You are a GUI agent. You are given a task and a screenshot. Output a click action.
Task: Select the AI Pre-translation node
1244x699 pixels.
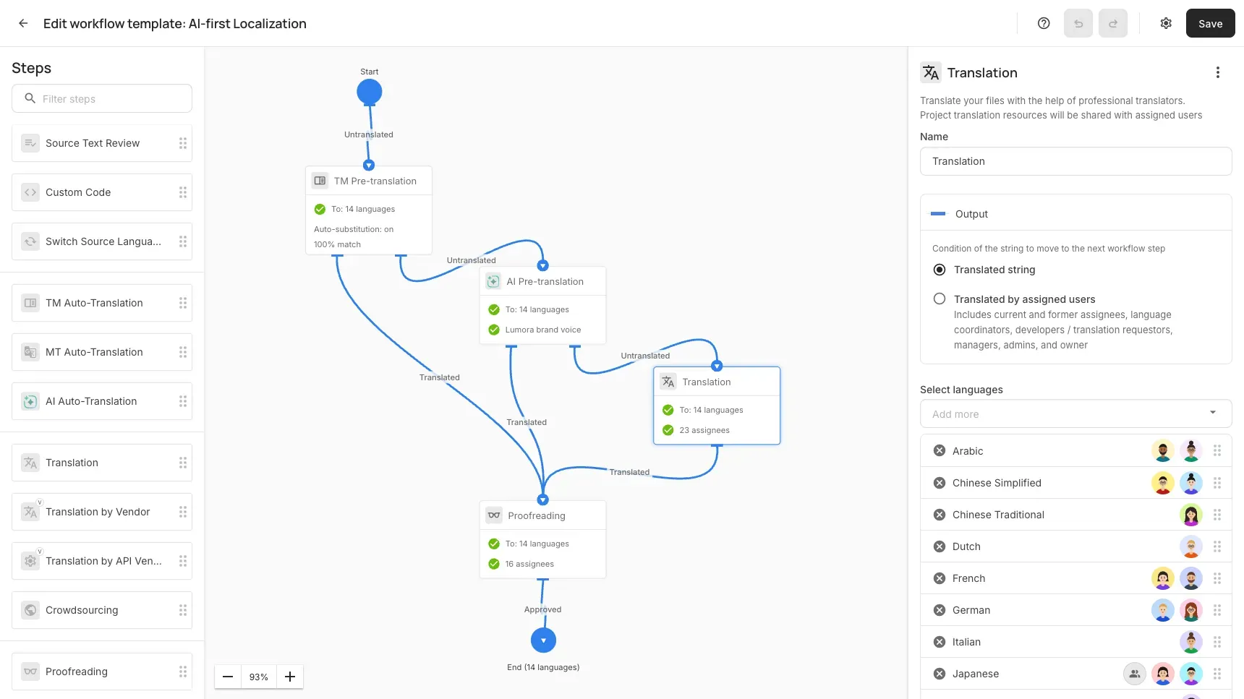pos(543,305)
